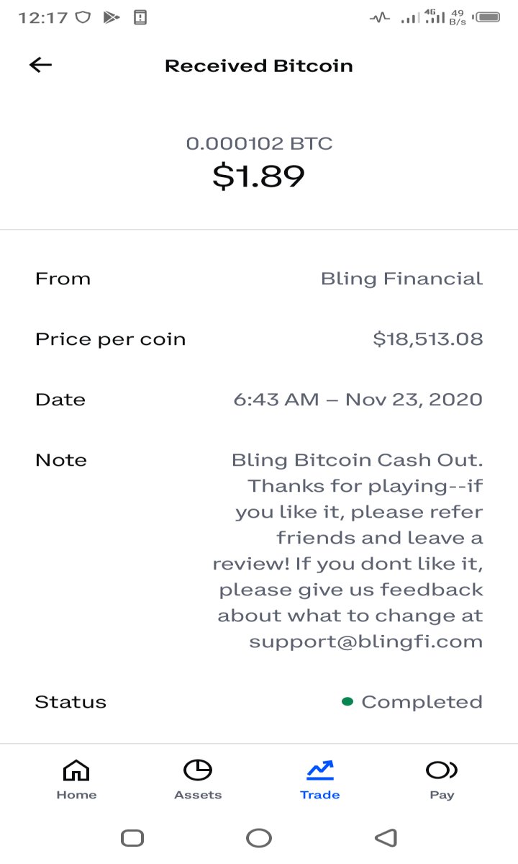Tap the Bling Financial sender name

click(402, 279)
